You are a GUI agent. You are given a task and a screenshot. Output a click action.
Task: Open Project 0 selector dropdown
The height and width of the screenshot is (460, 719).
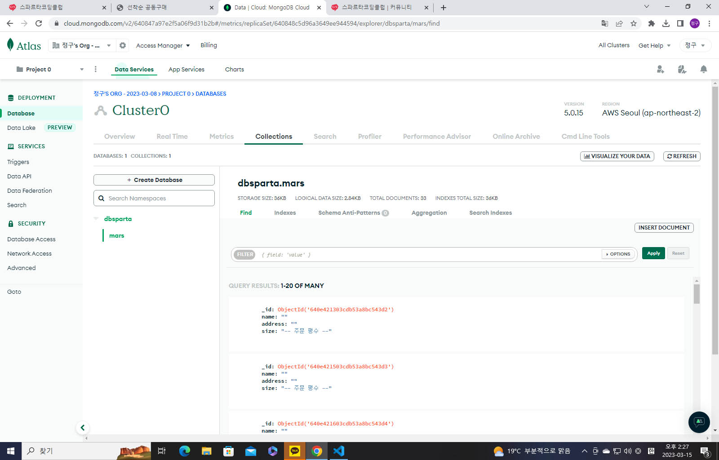tap(50, 69)
